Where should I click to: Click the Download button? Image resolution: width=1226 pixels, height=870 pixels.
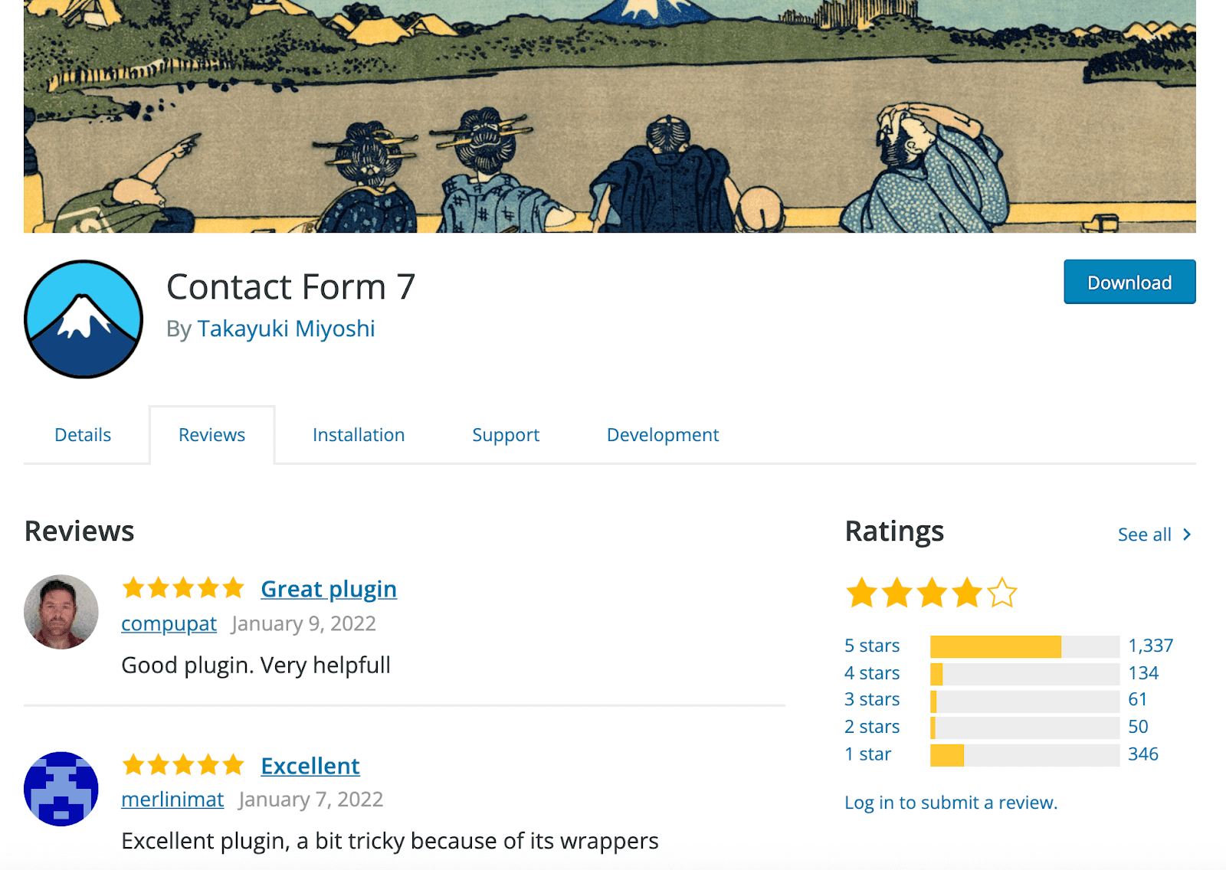(x=1129, y=282)
